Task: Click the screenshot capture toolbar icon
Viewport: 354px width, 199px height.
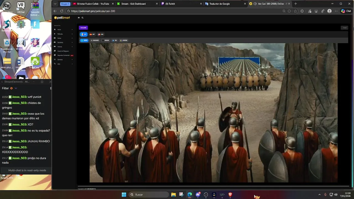Action: (316, 11)
